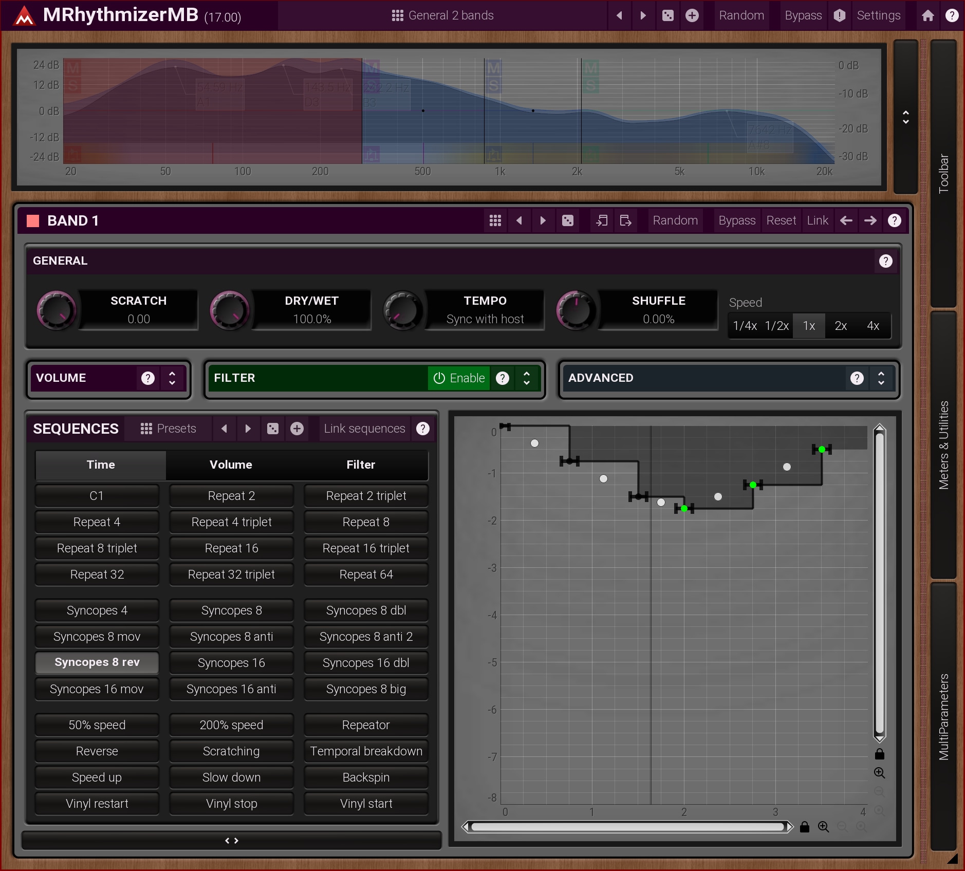Viewport: 965px width, 871px height.
Task: Expand the Volume section
Action: click(172, 378)
